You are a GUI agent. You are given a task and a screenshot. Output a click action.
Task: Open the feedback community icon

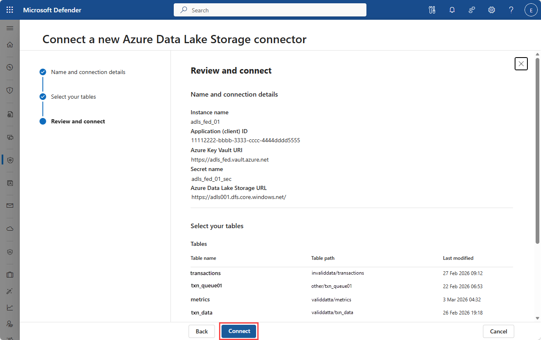tap(472, 10)
